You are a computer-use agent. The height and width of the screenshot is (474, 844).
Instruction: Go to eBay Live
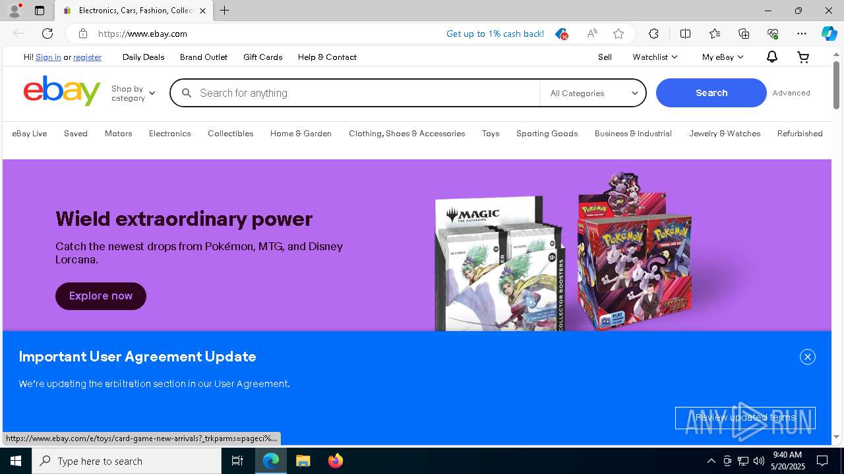pyautogui.click(x=30, y=134)
